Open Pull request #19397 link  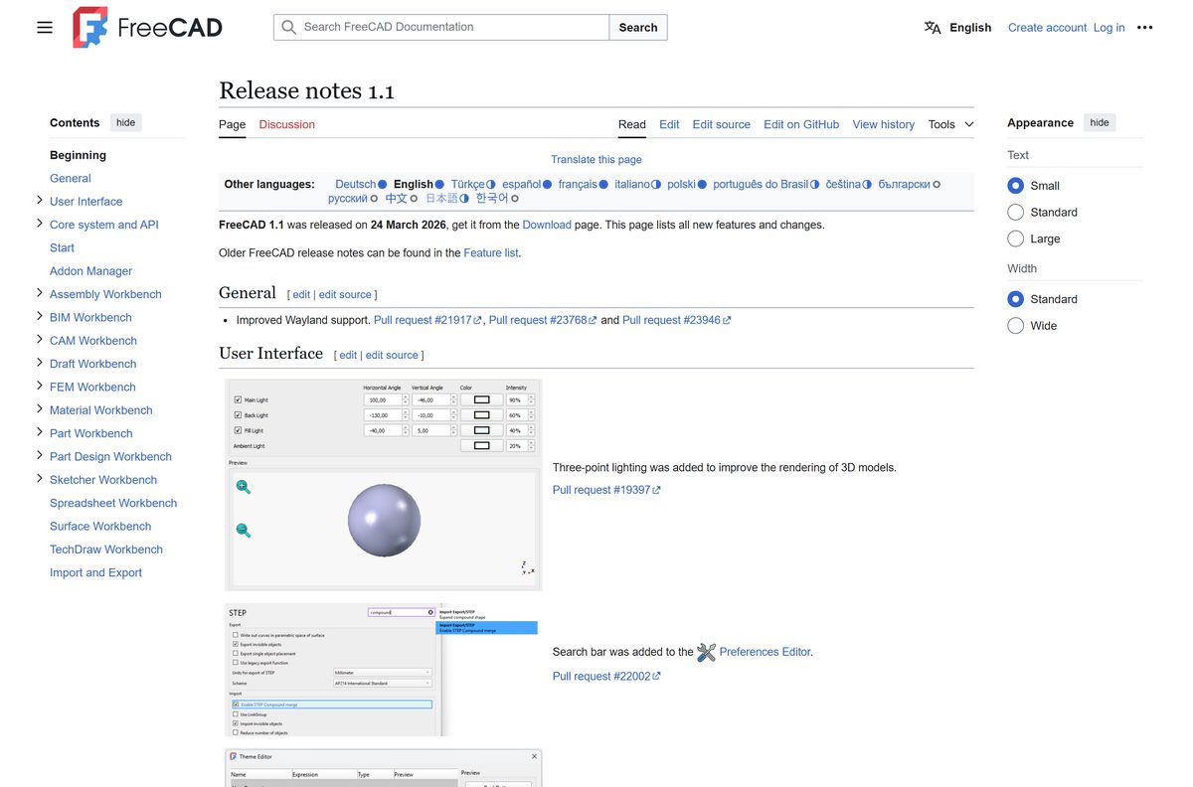606,490
